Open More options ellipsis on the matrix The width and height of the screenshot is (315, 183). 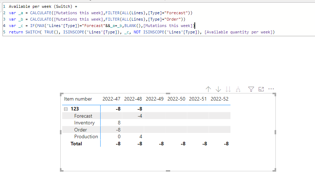tap(271, 89)
